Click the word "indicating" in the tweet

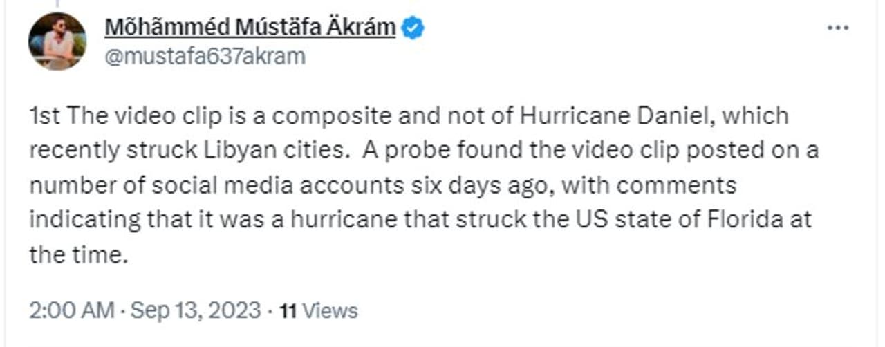[x=85, y=221]
